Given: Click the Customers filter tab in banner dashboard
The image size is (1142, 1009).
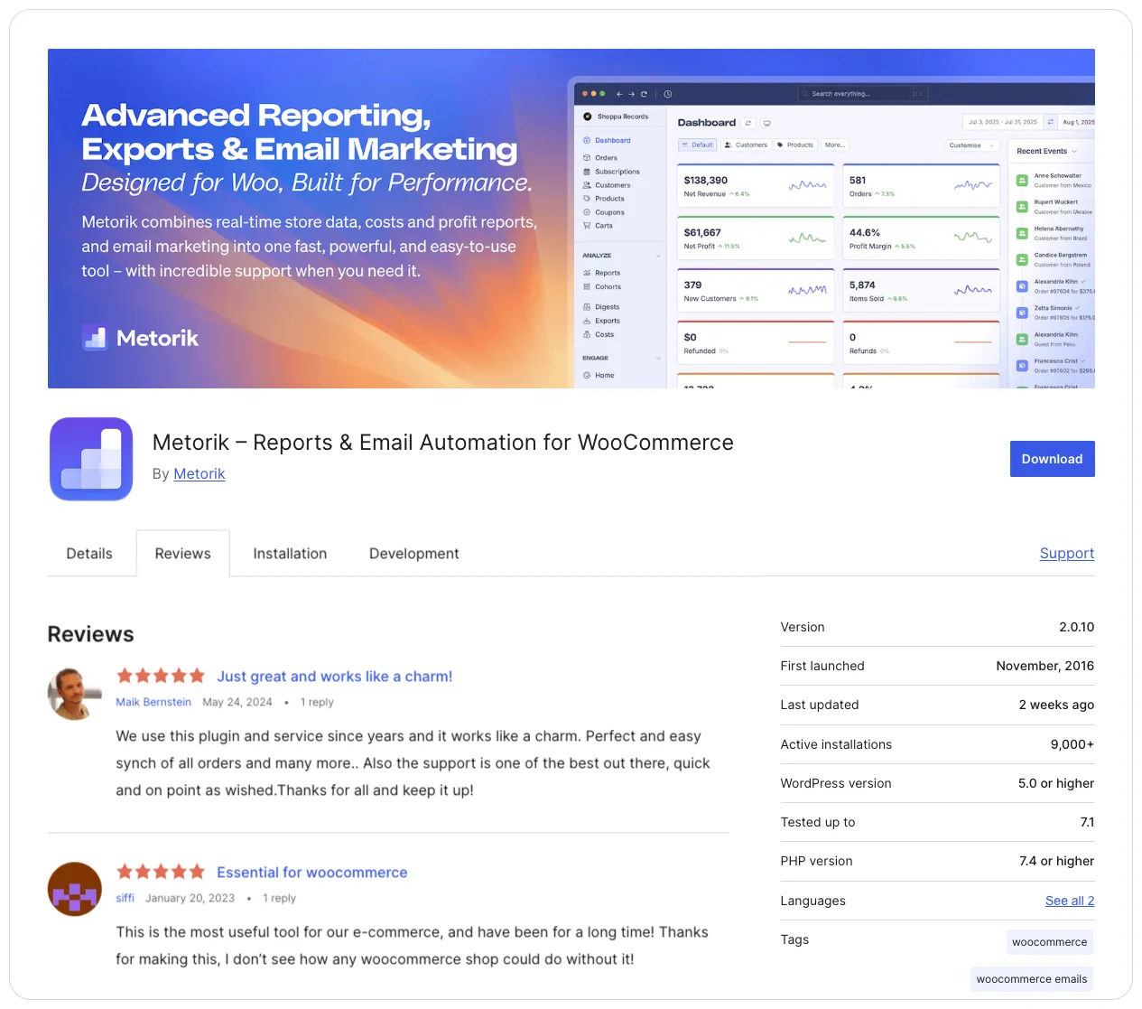Looking at the screenshot, I should point(746,145).
